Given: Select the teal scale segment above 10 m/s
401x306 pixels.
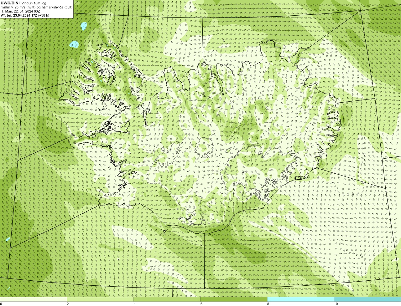Looking at the screenshot, I should coord(367,299).
